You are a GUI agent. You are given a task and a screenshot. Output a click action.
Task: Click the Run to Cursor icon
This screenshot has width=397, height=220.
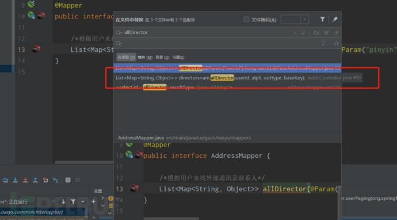tap(55, 180)
